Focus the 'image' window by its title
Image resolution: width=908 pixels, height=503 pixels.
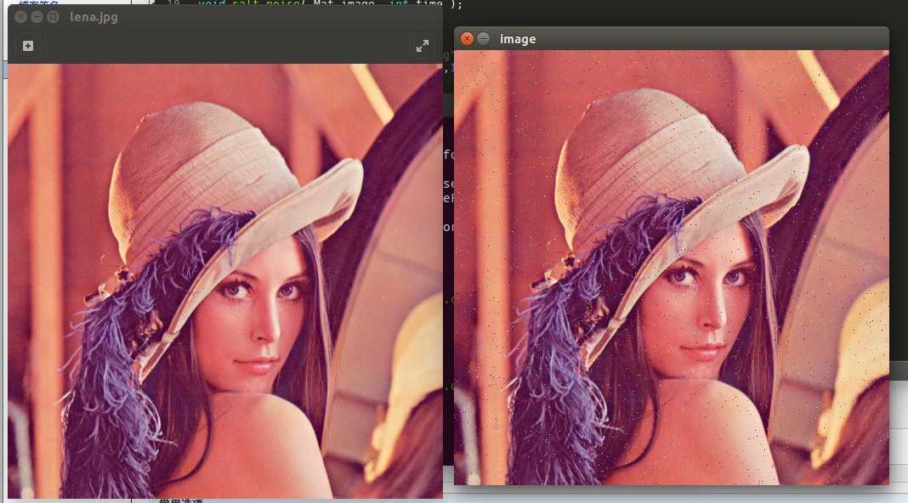tap(518, 39)
